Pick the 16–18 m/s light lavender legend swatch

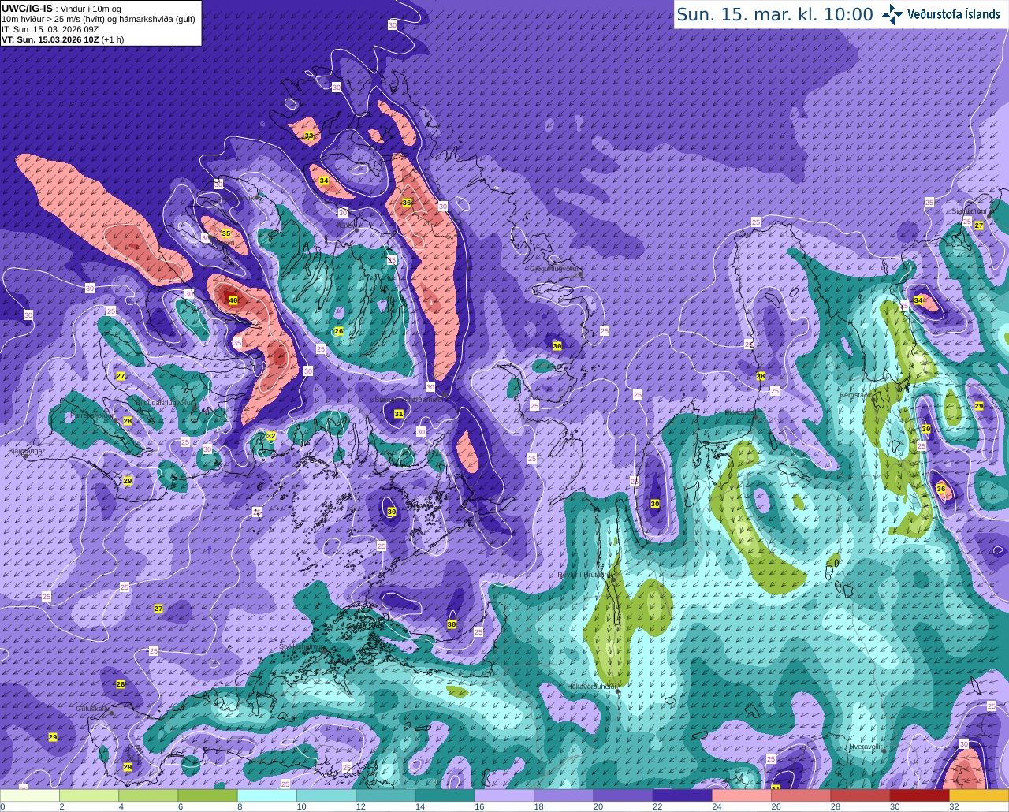504,795
